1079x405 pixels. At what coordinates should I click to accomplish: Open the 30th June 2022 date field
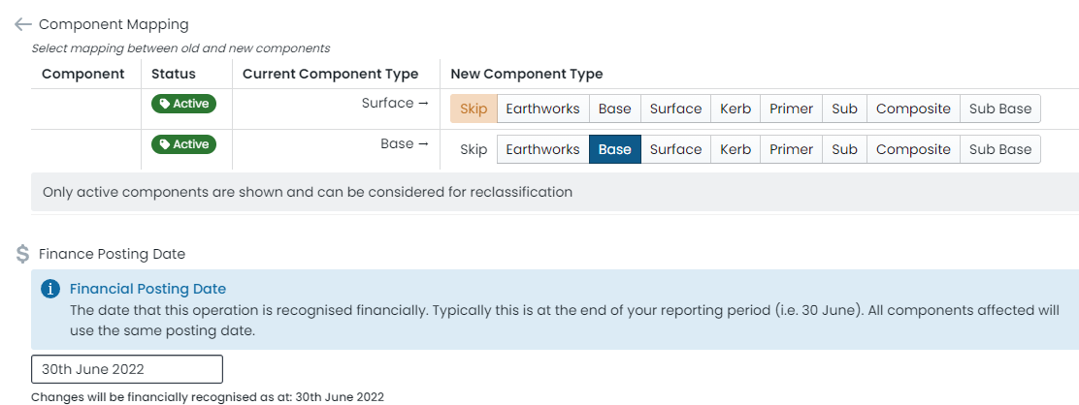[x=127, y=369]
